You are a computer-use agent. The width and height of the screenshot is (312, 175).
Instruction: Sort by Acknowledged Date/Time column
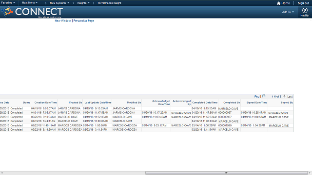click(161, 103)
